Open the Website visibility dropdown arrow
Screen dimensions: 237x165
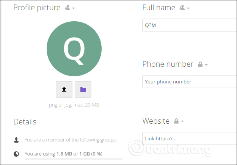pos(182,122)
